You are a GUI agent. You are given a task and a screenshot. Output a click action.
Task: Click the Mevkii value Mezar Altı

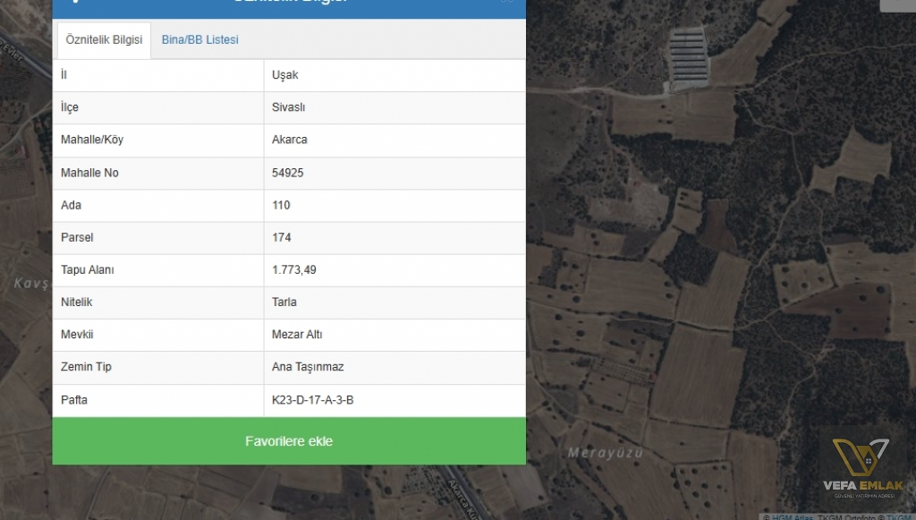click(298, 335)
